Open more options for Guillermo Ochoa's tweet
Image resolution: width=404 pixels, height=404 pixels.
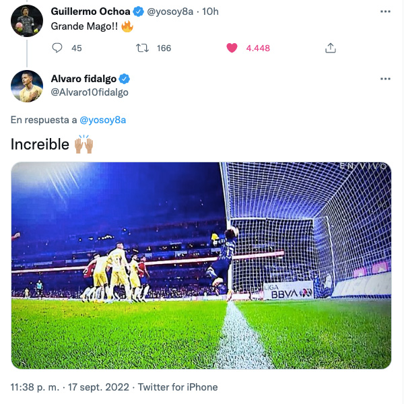pos(384,12)
